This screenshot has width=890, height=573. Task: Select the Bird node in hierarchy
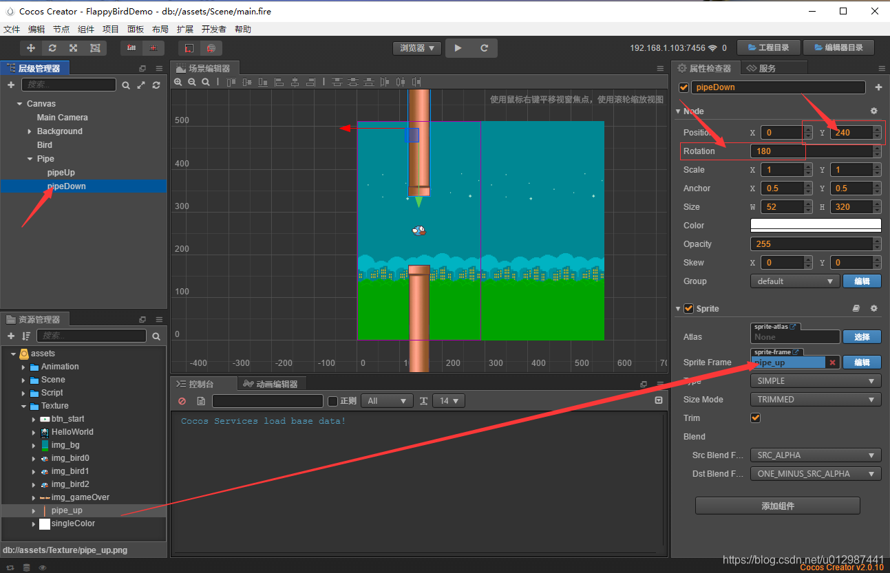pyautogui.click(x=45, y=145)
